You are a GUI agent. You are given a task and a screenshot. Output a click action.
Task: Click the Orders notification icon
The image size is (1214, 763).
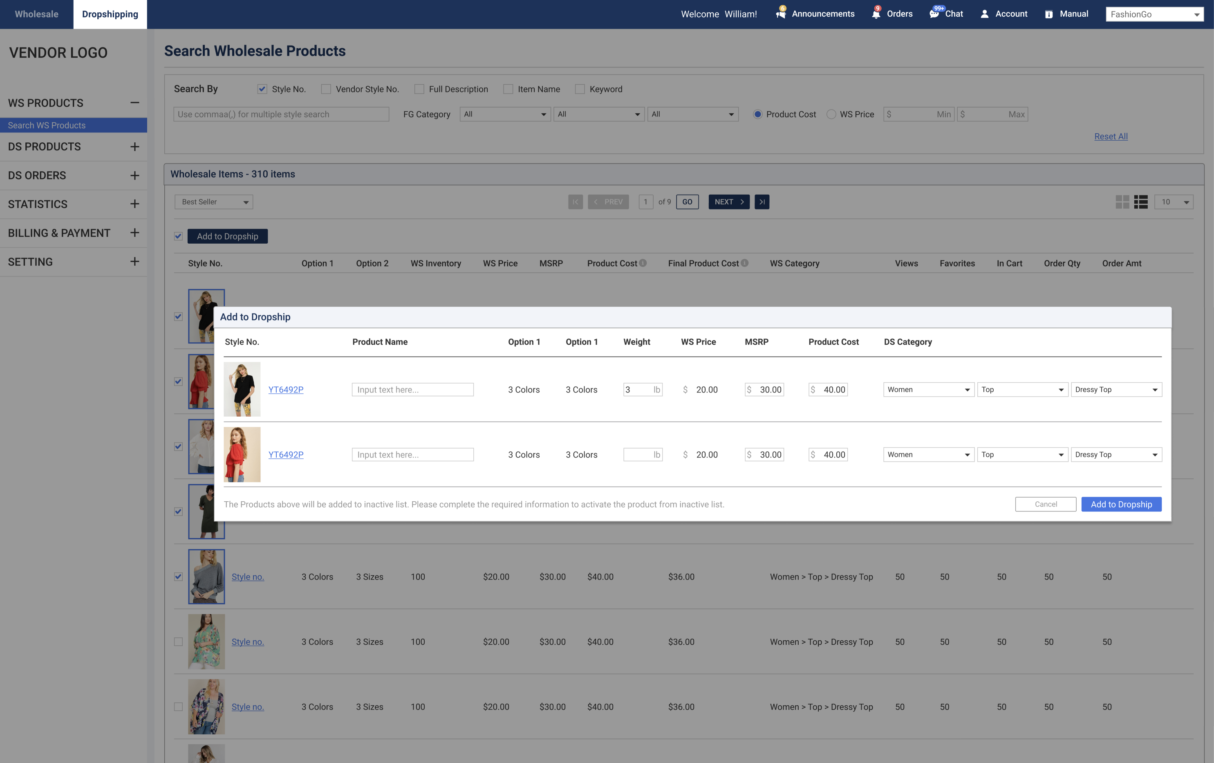point(876,13)
